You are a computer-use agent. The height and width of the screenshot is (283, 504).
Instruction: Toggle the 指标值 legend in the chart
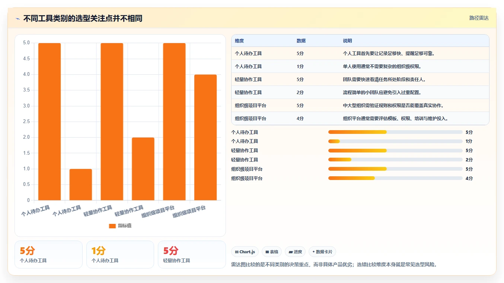pos(120,226)
